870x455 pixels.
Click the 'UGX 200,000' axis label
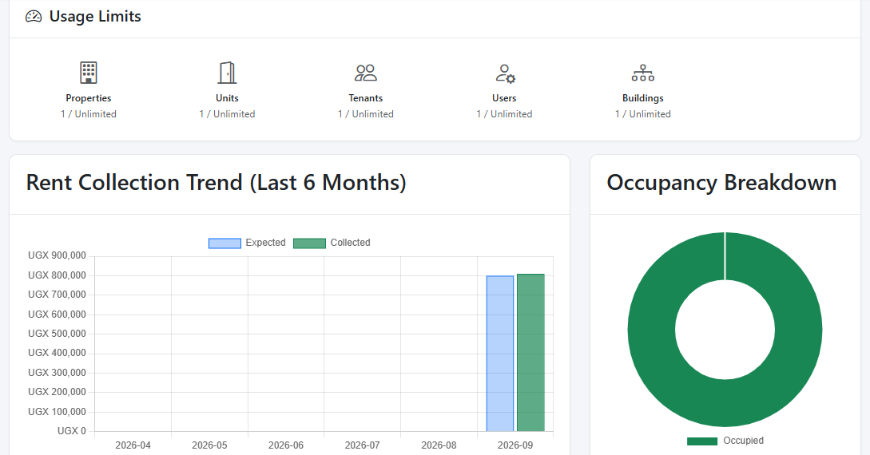[58, 392]
